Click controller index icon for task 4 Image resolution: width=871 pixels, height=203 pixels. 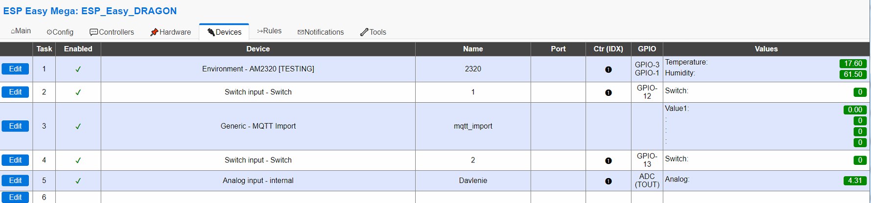(608, 160)
